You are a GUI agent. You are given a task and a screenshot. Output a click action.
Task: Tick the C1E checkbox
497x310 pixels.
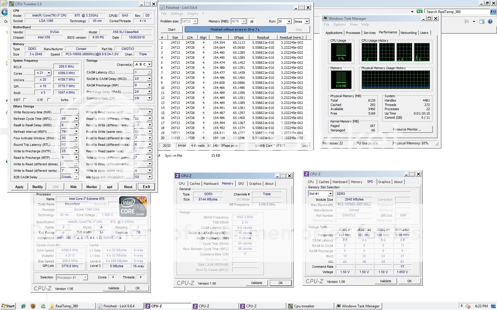click(x=49, y=100)
